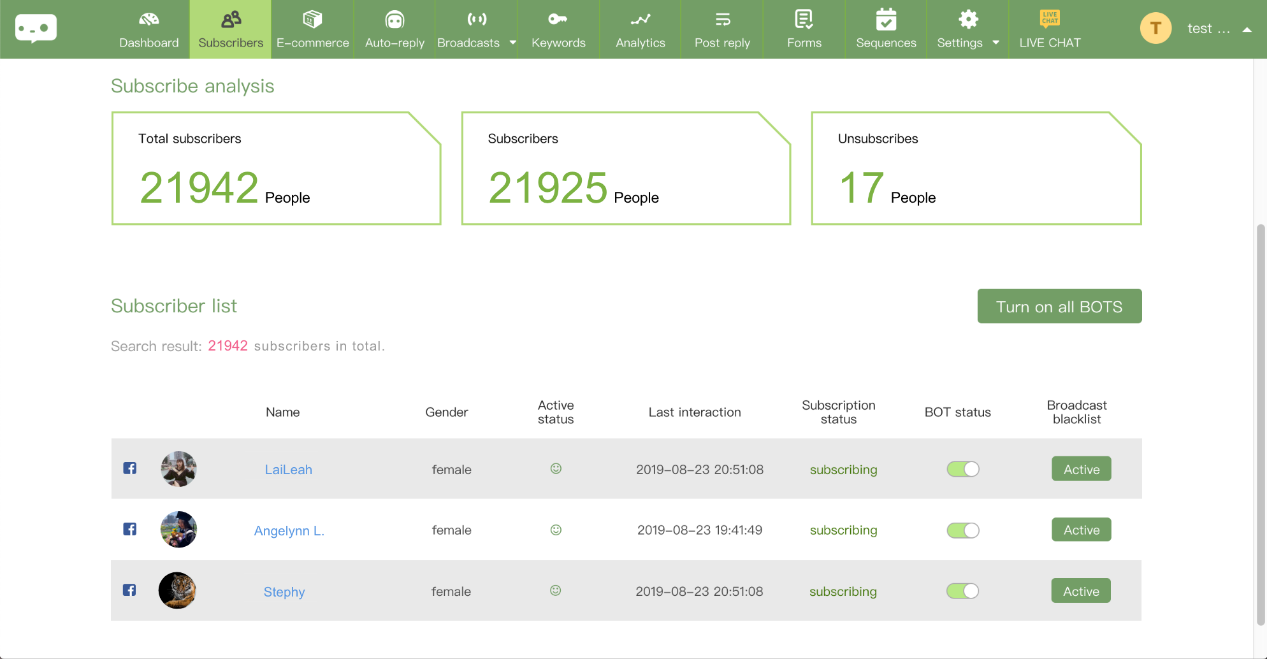This screenshot has height=659, width=1267.
Task: Open Angelynn L. profile link
Action: [x=289, y=530]
